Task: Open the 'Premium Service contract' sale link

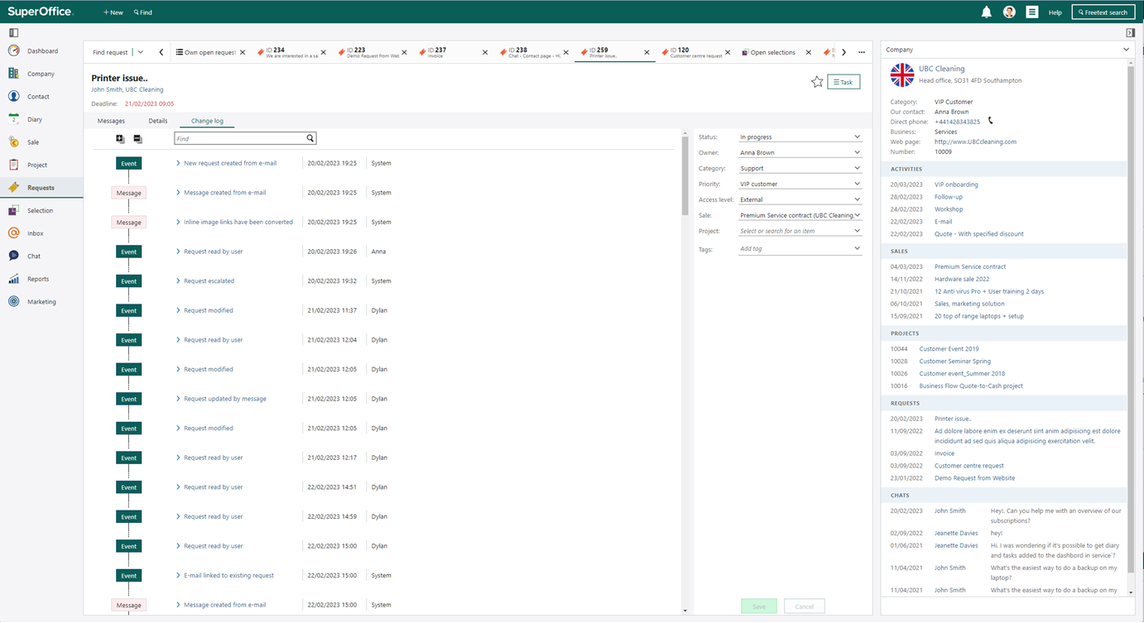Action: [x=970, y=266]
